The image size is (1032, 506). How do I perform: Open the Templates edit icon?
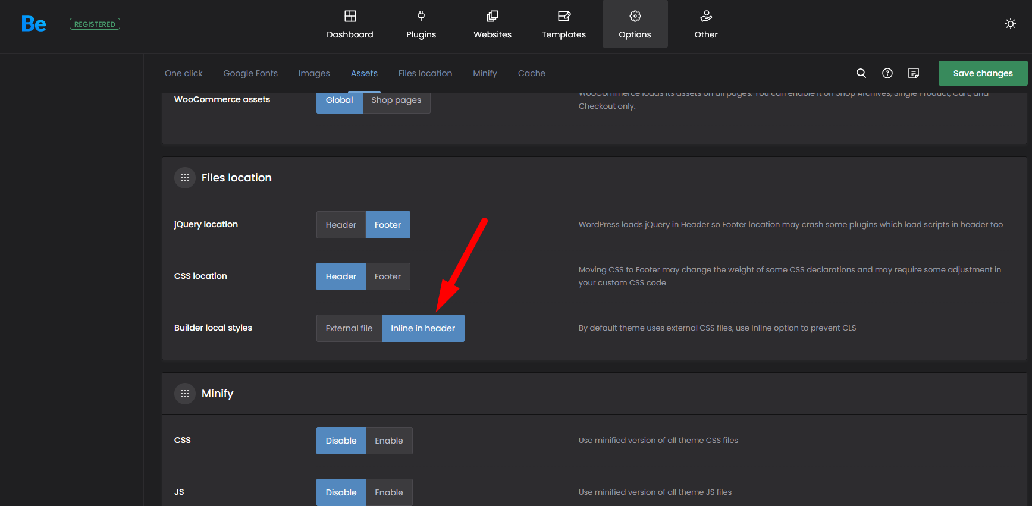tap(564, 16)
